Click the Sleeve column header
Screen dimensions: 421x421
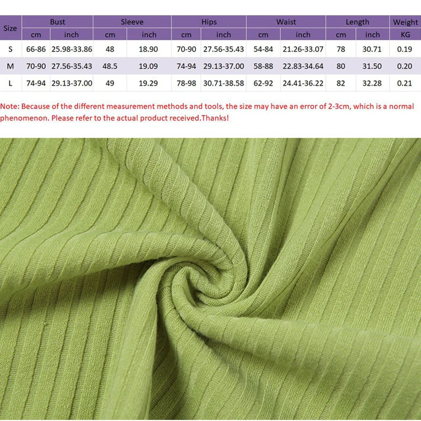point(132,22)
